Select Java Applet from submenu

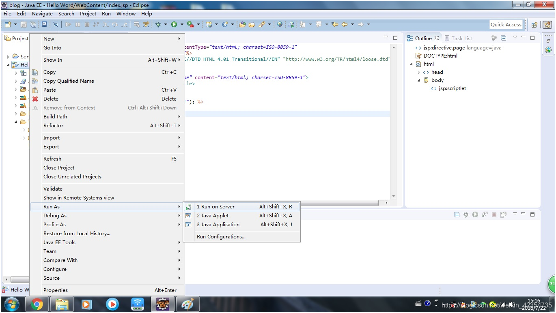[242, 216]
